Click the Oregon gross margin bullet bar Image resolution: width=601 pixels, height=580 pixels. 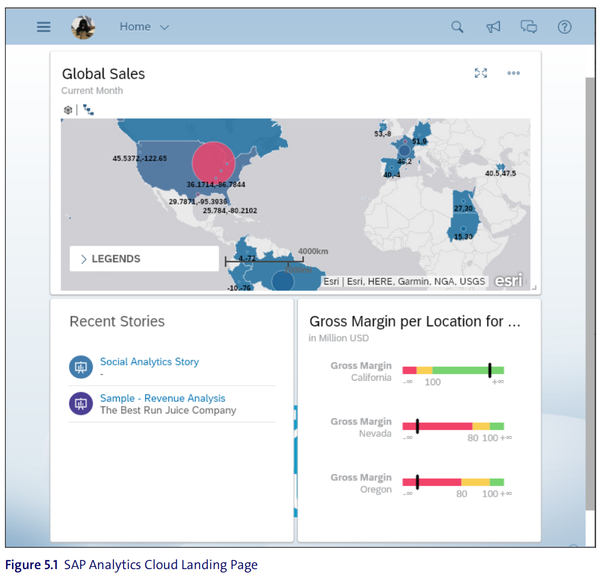point(453,482)
